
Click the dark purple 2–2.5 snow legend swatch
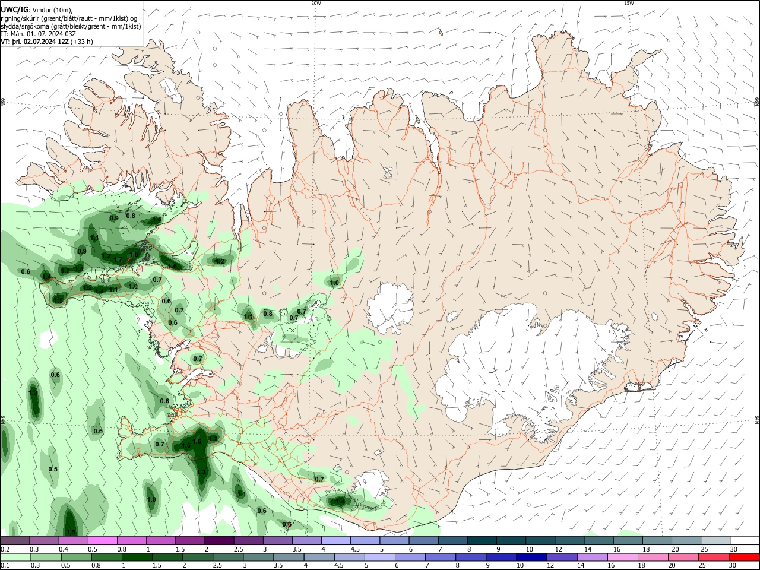(218, 541)
